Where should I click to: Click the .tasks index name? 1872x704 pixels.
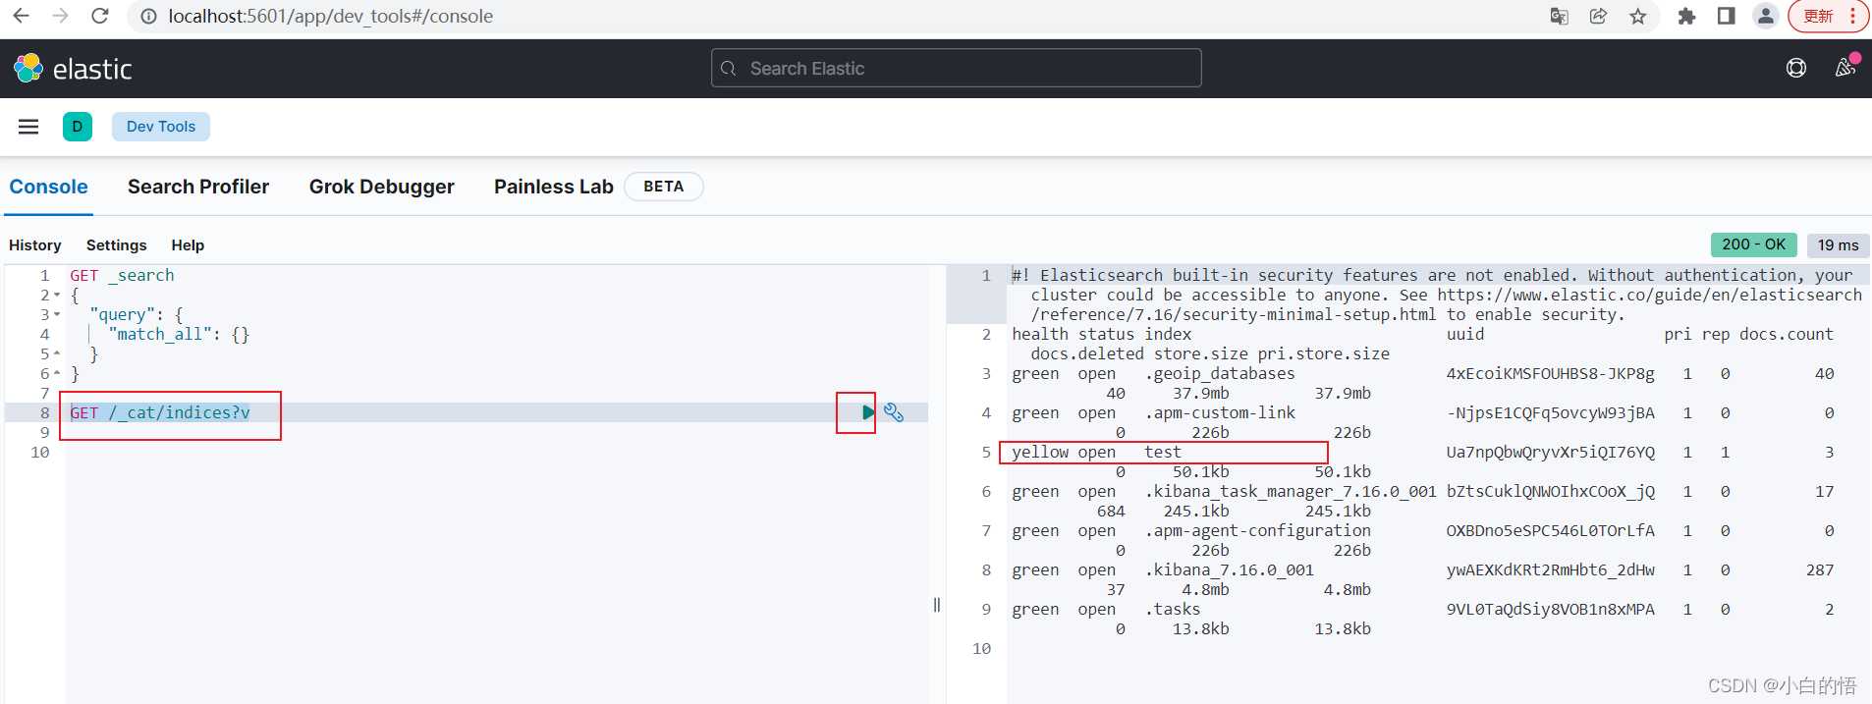pyautogui.click(x=1173, y=609)
